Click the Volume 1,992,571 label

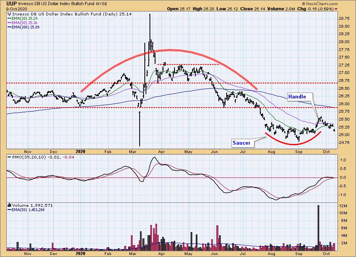30,206
